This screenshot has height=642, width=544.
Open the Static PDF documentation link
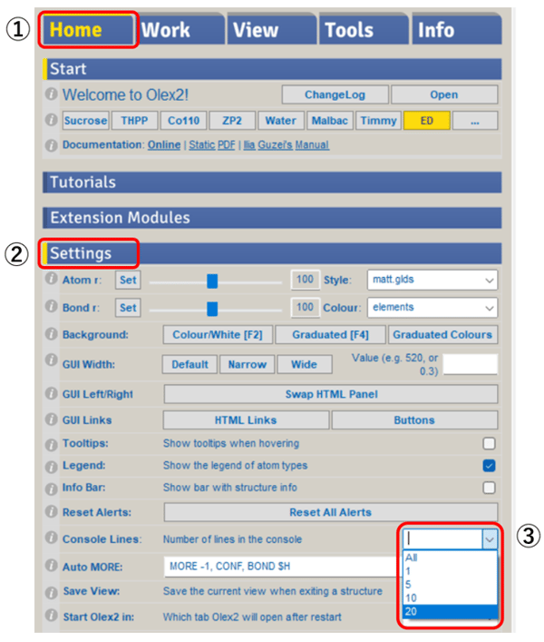pyautogui.click(x=212, y=145)
